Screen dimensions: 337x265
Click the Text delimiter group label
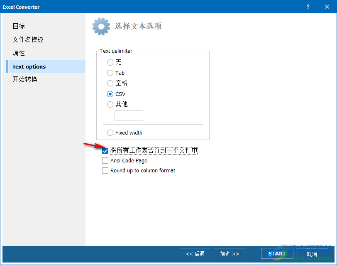pos(116,51)
